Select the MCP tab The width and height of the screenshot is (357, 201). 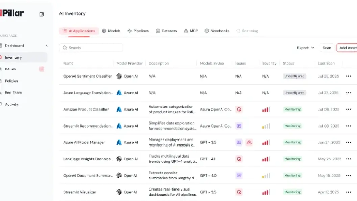pyautogui.click(x=191, y=31)
